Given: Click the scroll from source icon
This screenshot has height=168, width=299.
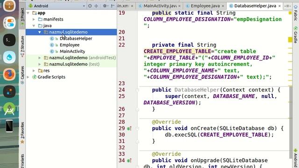Looking at the screenshot, I should pyautogui.click(x=90, y=6).
